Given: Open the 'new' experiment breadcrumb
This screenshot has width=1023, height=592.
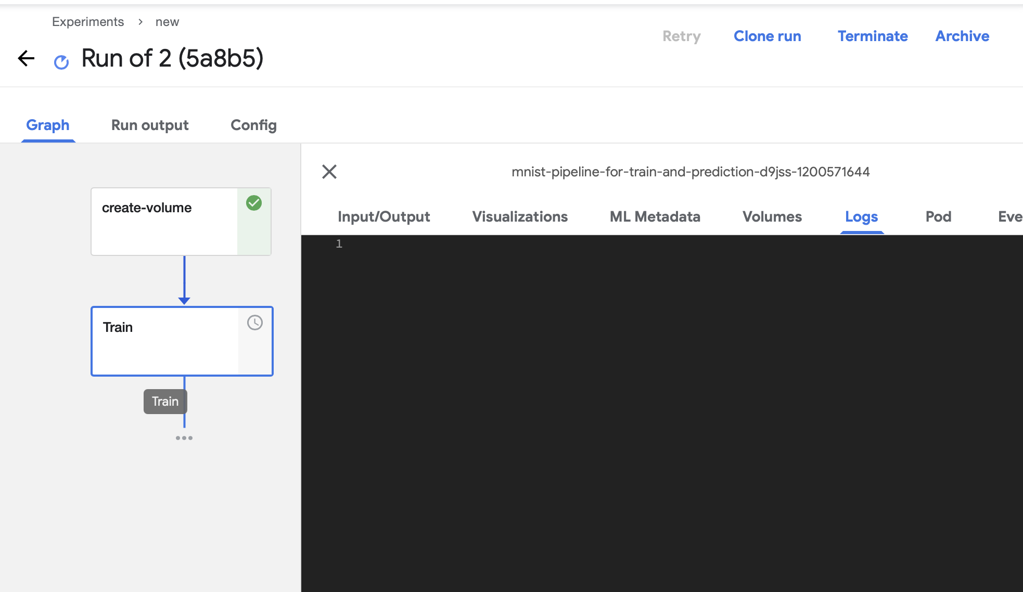Looking at the screenshot, I should pyautogui.click(x=167, y=22).
